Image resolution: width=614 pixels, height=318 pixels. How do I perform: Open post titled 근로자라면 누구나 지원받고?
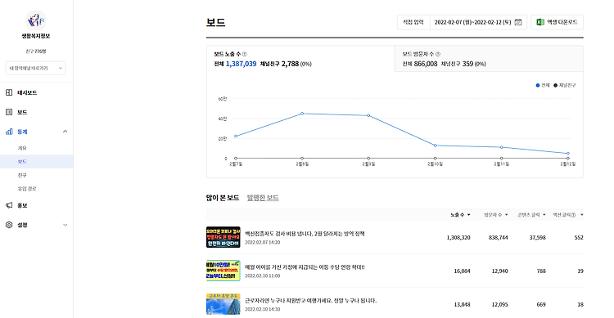(311, 301)
